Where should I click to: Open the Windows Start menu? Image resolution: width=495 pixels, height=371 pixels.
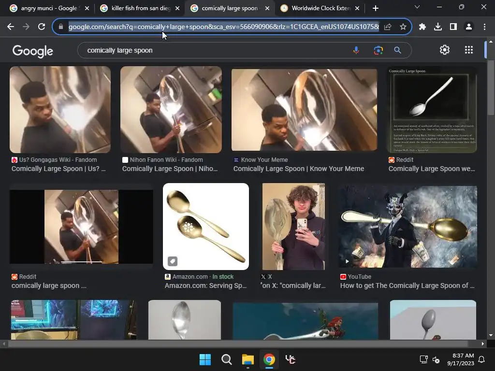pos(205,359)
